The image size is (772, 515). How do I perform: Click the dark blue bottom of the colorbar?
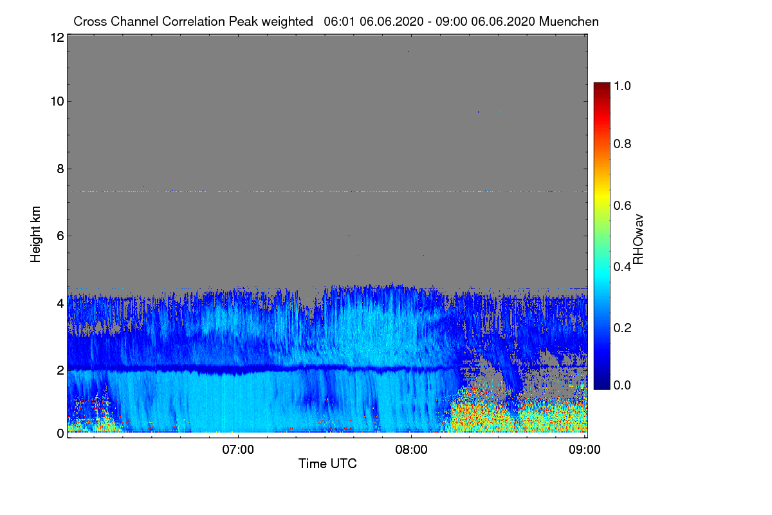pos(602,384)
